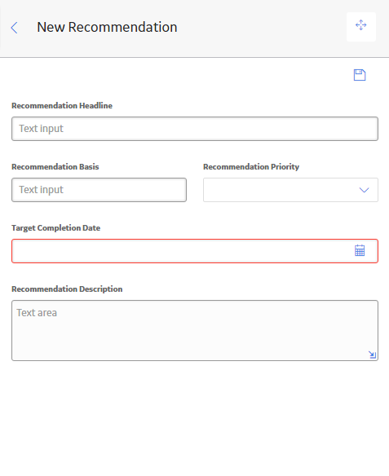The width and height of the screenshot is (389, 476).
Task: Click the Target Completion Date label
Action: (x=56, y=228)
